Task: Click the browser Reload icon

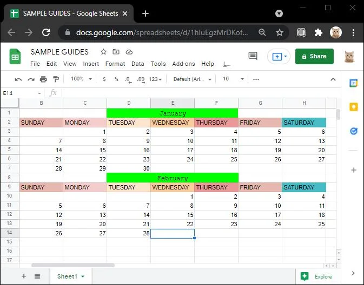Action: click(x=46, y=32)
